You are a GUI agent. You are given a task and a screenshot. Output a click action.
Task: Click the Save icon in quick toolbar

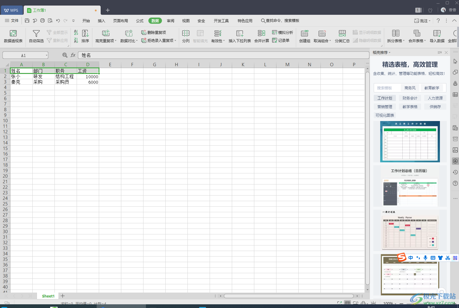click(x=27, y=21)
